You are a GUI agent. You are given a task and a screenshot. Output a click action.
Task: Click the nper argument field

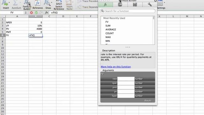(126, 83)
